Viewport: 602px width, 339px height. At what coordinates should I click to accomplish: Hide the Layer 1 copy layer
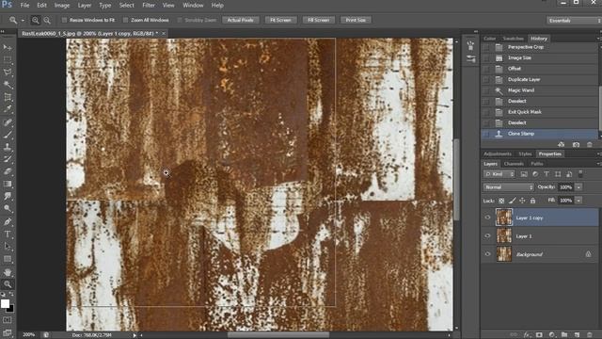click(487, 218)
